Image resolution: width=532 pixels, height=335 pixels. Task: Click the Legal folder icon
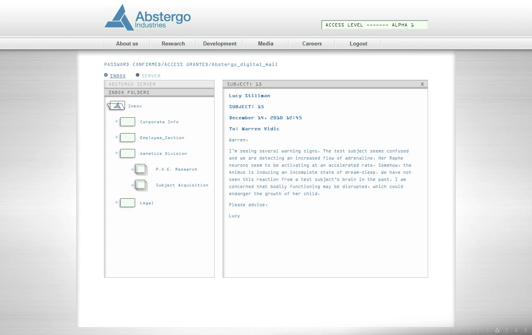(x=128, y=203)
